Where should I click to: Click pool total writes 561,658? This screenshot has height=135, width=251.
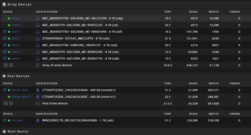coord(213,103)
